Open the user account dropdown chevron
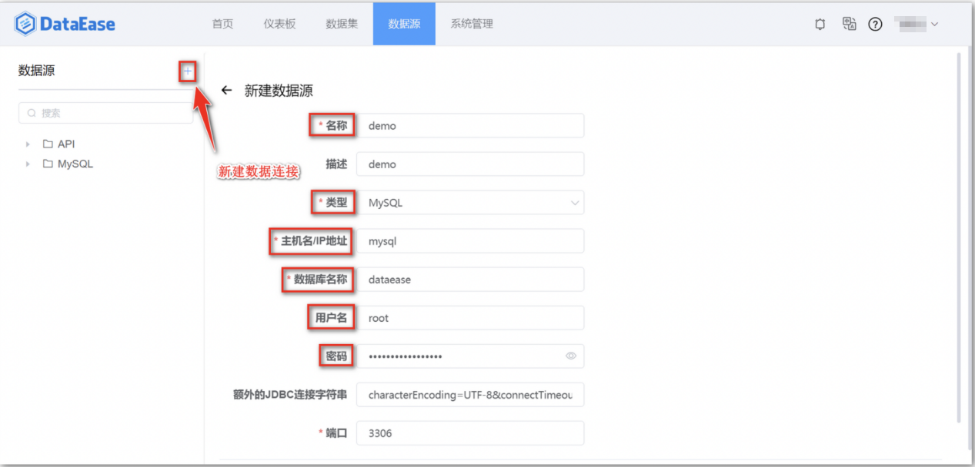Viewport: 975px width, 467px height. [935, 24]
